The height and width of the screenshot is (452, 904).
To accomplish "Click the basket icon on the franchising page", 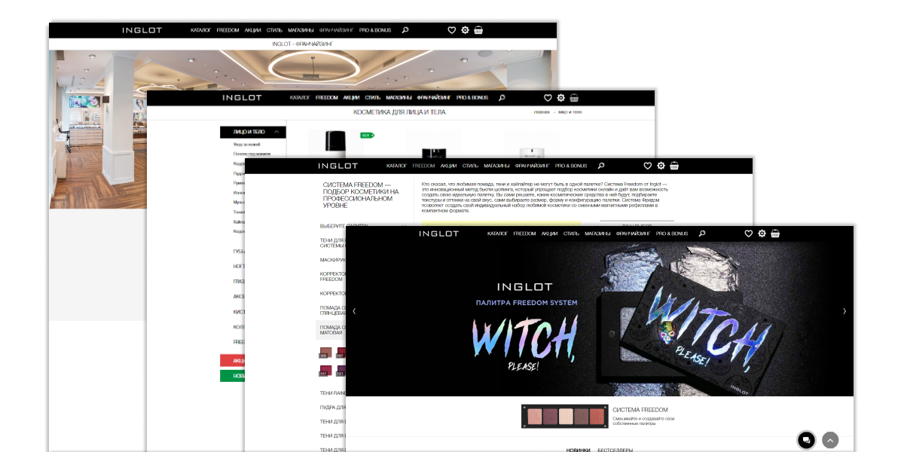I will click(478, 30).
